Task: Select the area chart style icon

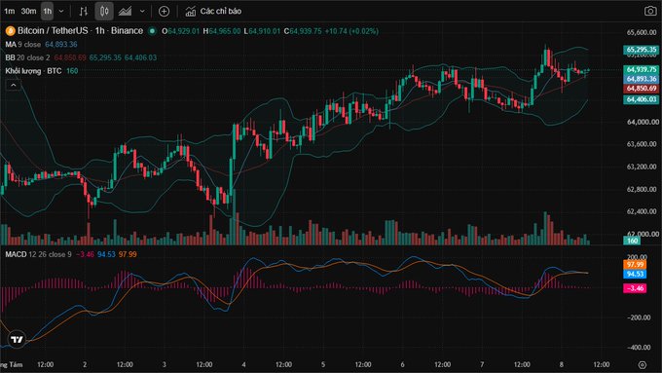Action: [126, 12]
